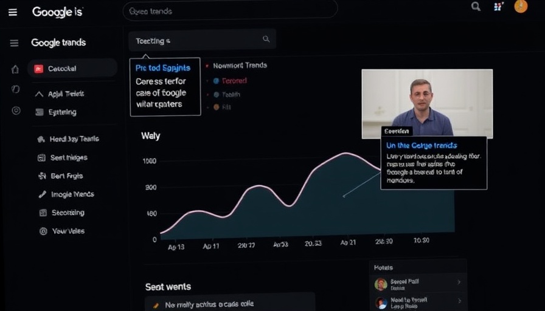Click the 'Wely' chart title
Image resolution: width=545 pixels, height=311 pixels.
tap(150, 135)
